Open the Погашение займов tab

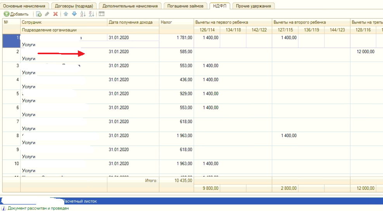coord(186,6)
